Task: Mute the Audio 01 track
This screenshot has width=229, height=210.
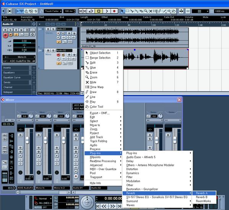Action: coord(48,29)
